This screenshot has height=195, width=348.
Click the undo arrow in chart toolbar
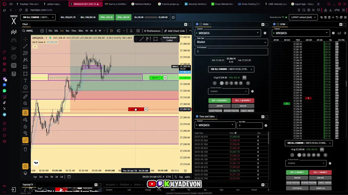click(190, 31)
